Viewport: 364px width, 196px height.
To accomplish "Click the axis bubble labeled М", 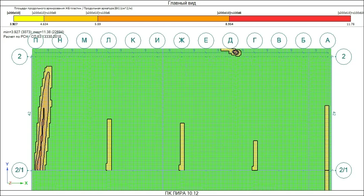I will 84,40.
